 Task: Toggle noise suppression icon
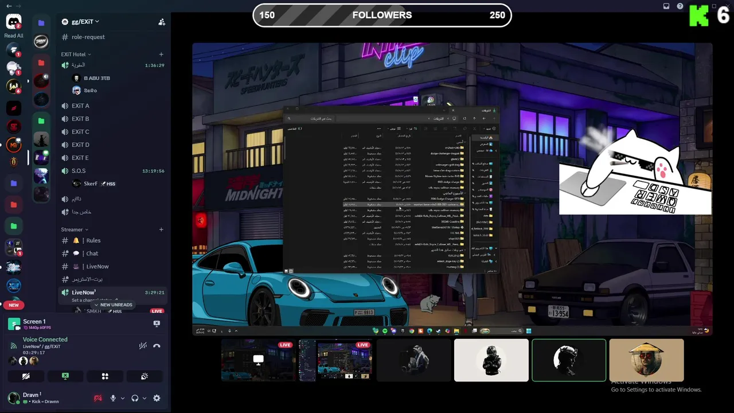coord(143,346)
